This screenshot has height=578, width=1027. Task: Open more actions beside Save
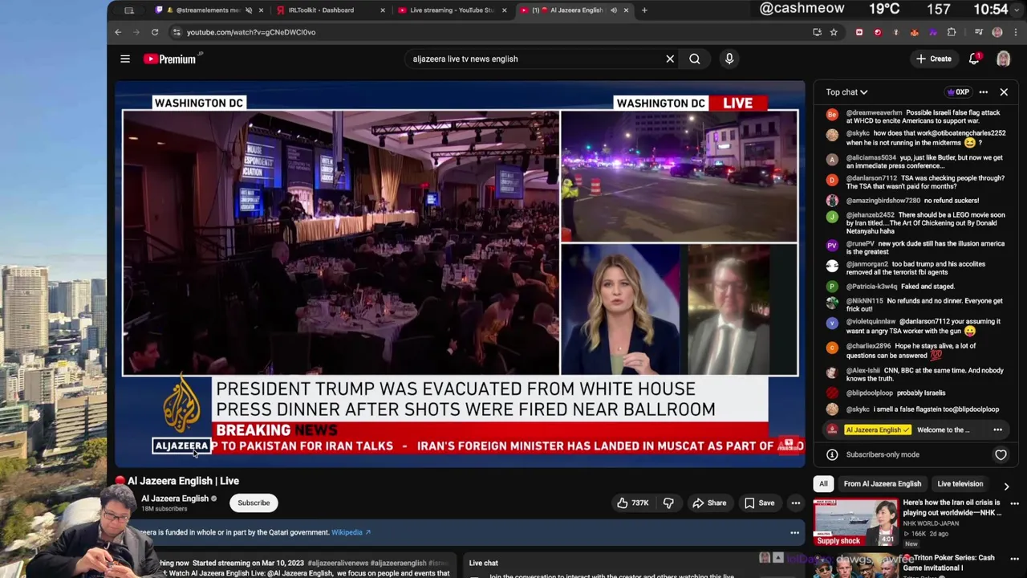pos(796,503)
